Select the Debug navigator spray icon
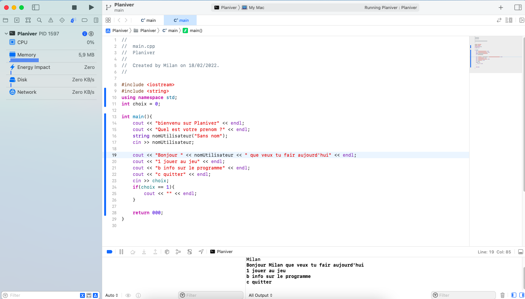The height and width of the screenshot is (299, 525). (x=73, y=20)
